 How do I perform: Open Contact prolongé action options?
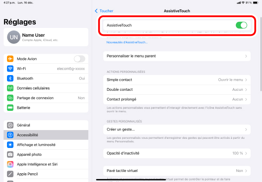(x=177, y=100)
